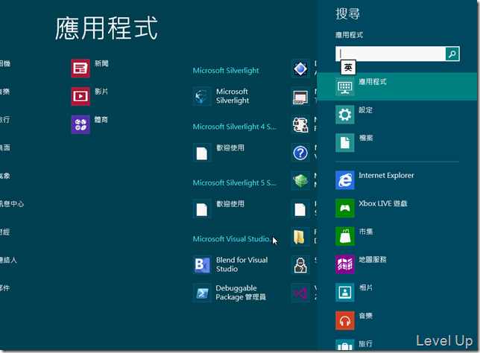This screenshot has width=480, height=353.
Task: Open the 新聞 news app tile
Action: (x=80, y=69)
